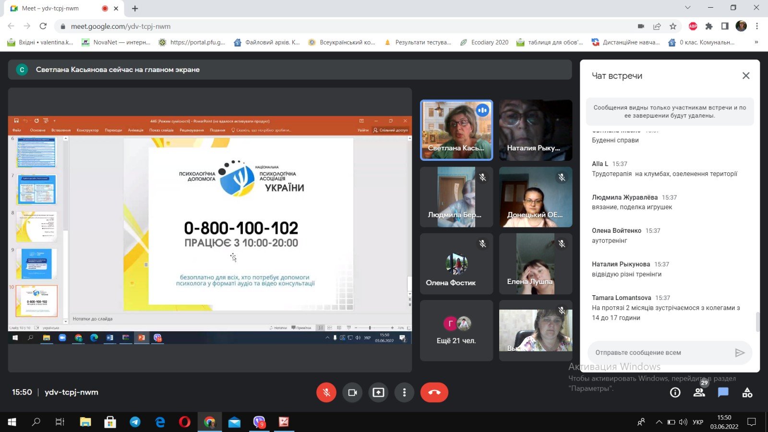The image size is (768, 432).
Task: Open the Windows Start menu
Action: coord(12,422)
